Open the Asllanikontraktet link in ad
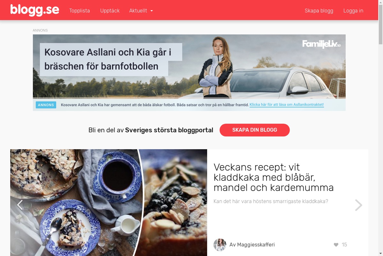The image size is (383, 256). click(287, 105)
